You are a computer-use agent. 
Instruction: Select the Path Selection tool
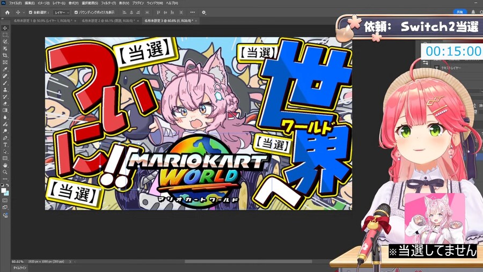click(5, 151)
